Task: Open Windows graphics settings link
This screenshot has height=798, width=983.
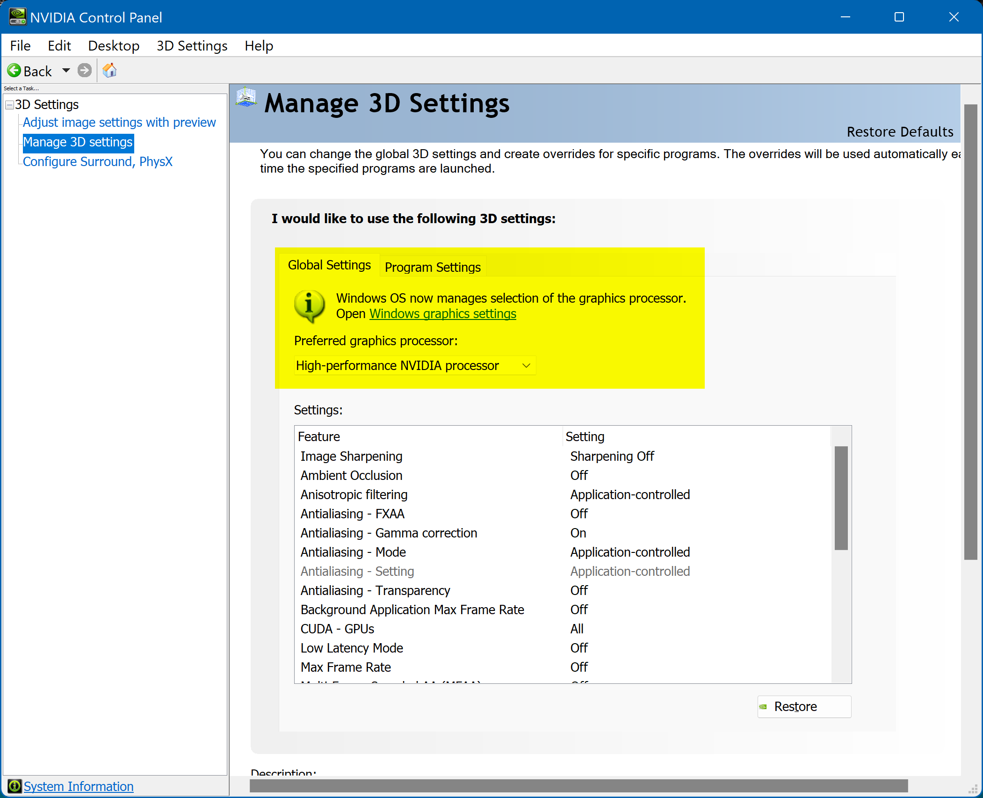Action: click(443, 314)
